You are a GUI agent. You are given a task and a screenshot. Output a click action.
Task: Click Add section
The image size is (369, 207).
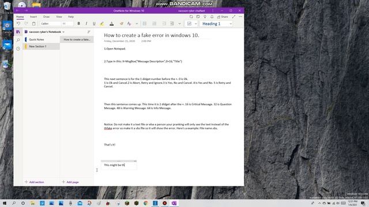tap(35, 182)
